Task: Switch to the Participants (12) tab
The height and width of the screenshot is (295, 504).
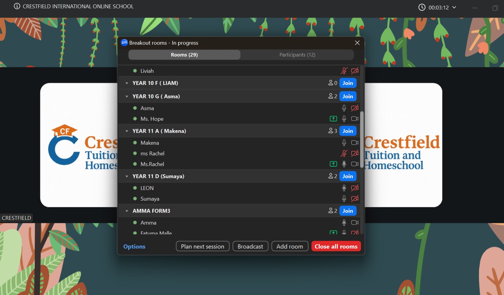Action: pos(297,55)
